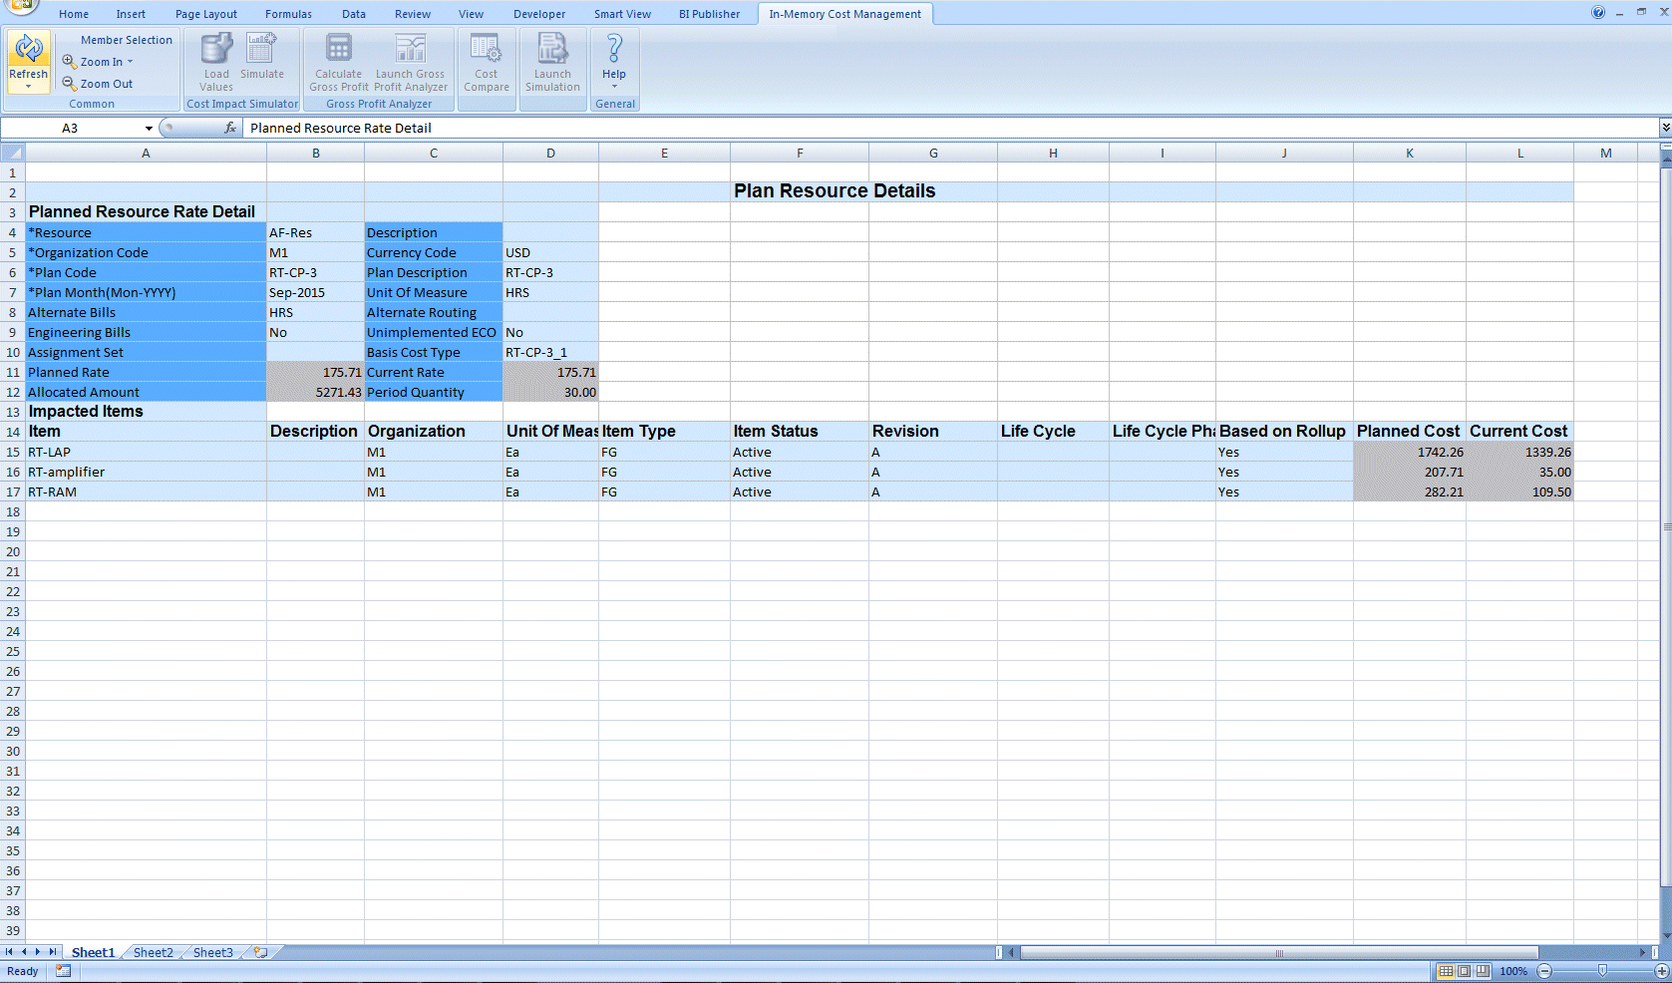The width and height of the screenshot is (1672, 983).
Task: Click the Excel help icon in the title row
Action: click(1598, 13)
